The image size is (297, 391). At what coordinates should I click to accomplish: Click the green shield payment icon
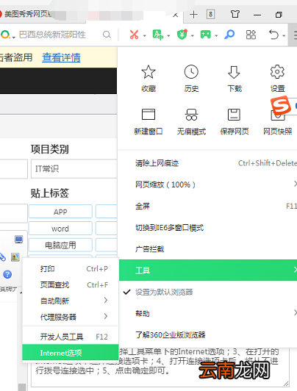point(182,35)
